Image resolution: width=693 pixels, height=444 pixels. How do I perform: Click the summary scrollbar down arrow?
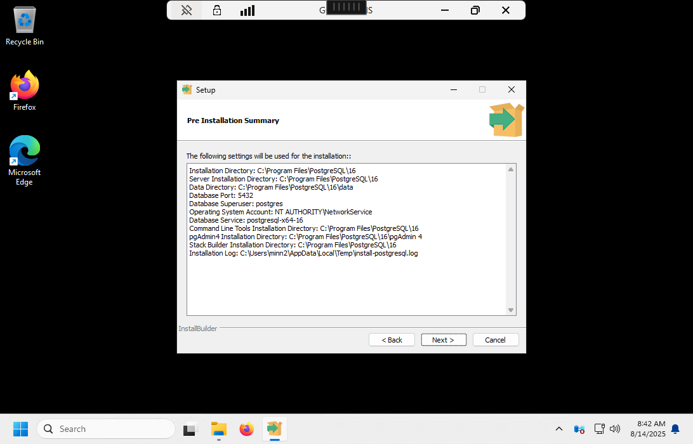[x=511, y=310]
